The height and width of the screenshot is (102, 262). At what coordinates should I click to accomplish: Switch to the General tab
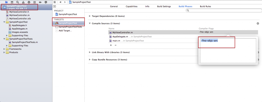pyautogui.click(x=114, y=6)
